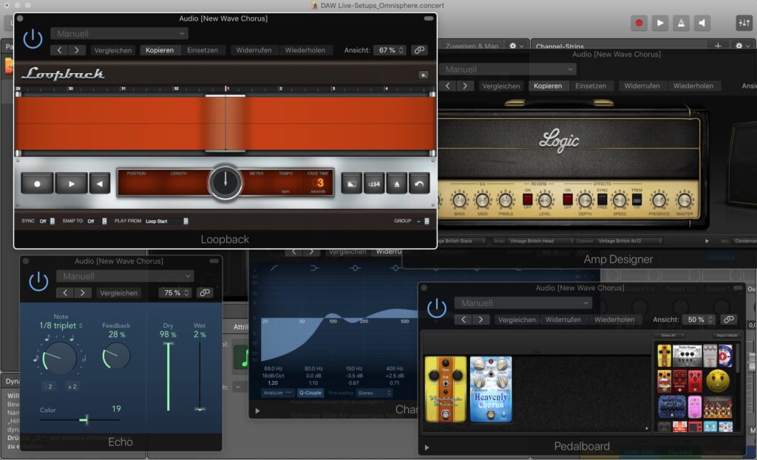Open the Loopback action gear menu

(424, 75)
